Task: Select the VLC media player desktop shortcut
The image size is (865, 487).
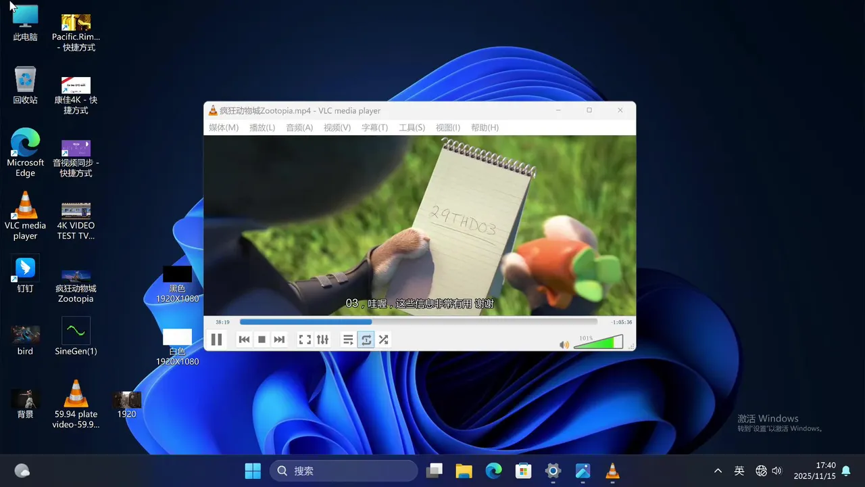Action: pyautogui.click(x=25, y=216)
